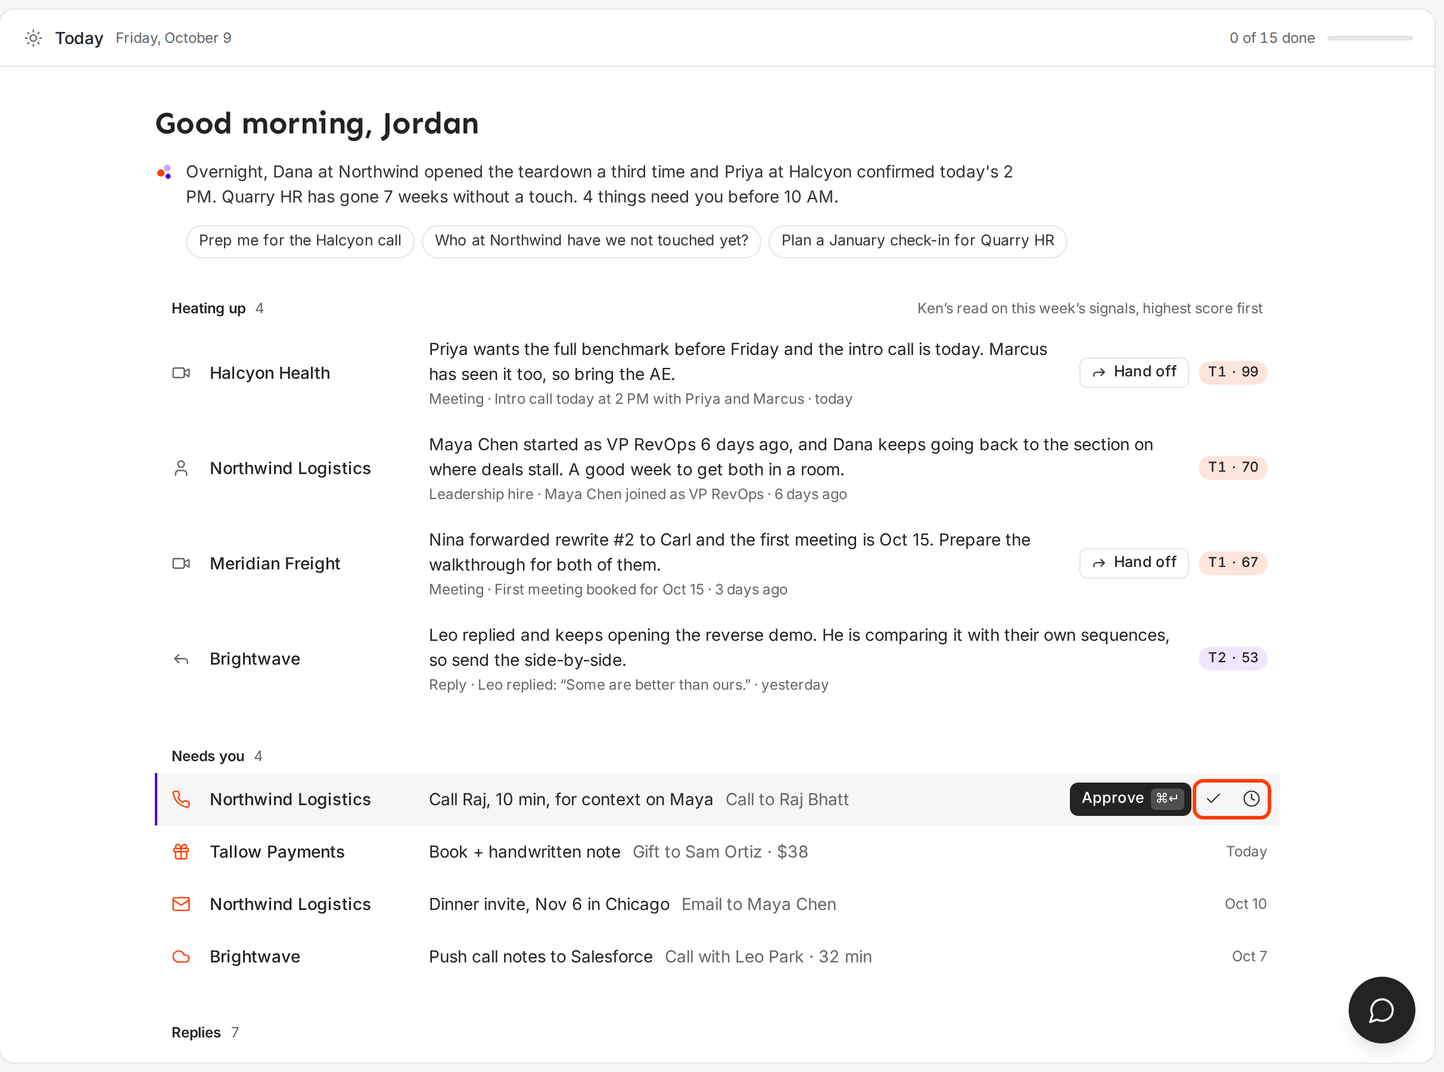1444x1072 pixels.
Task: Ask 'Who at Northwind have we not touched yet?'
Action: (591, 241)
